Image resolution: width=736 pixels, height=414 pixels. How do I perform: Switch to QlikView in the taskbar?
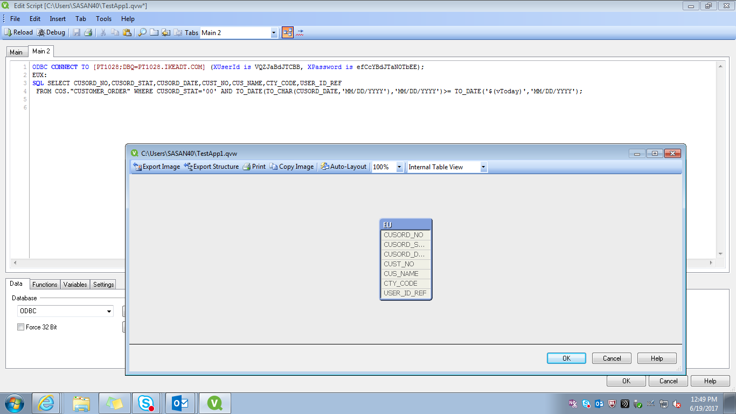(x=215, y=403)
